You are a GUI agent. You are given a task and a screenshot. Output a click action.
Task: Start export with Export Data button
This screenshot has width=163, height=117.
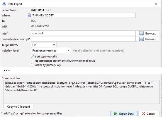pyautogui.click(x=124, y=113)
